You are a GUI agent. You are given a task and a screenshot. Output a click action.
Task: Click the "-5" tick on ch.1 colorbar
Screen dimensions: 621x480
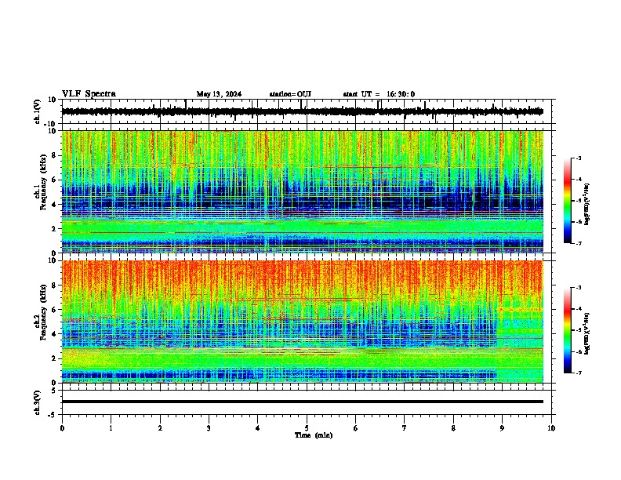point(578,201)
